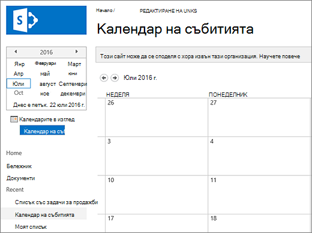The width and height of the screenshot is (312, 233).
Task: Open the Начало breadcrumb link
Action: click(104, 10)
